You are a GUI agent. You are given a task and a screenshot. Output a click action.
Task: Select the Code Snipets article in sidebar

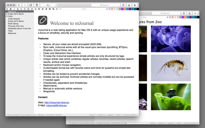14,19
